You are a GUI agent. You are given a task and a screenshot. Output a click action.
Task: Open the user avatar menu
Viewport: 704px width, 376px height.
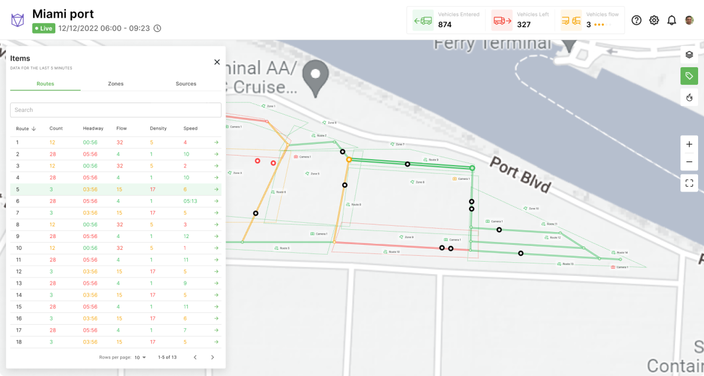point(689,20)
